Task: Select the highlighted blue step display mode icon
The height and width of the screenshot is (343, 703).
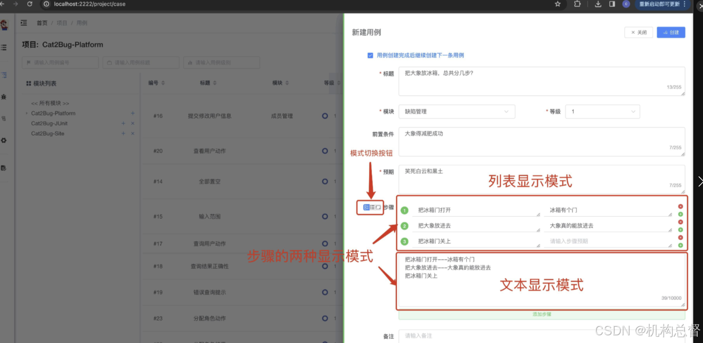Action: [x=366, y=207]
